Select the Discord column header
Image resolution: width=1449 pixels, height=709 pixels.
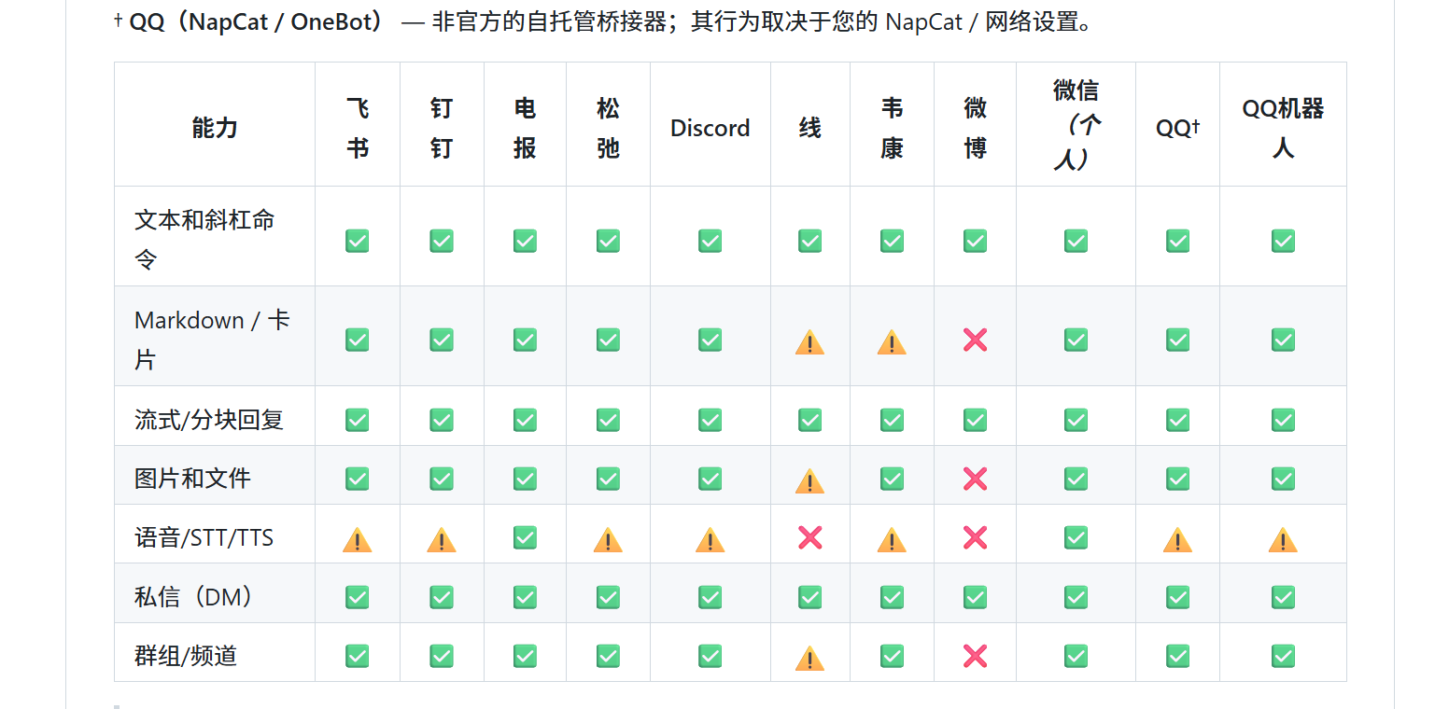click(710, 128)
